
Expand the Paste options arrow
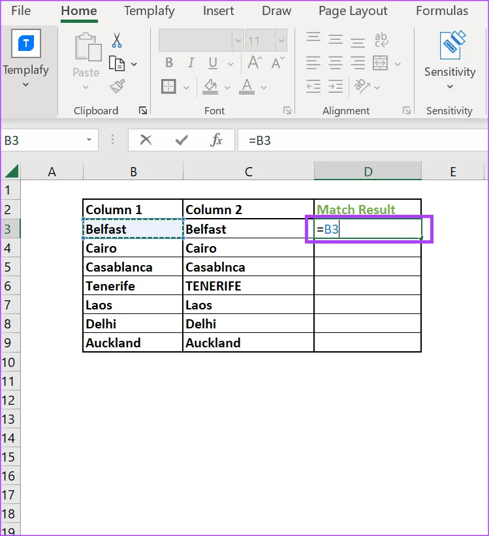click(x=86, y=87)
